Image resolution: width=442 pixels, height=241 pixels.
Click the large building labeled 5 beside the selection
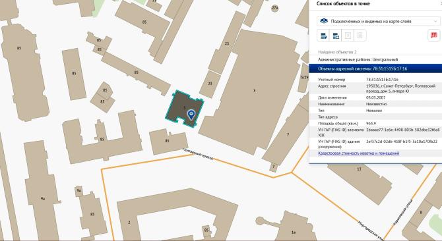[x=254, y=91]
